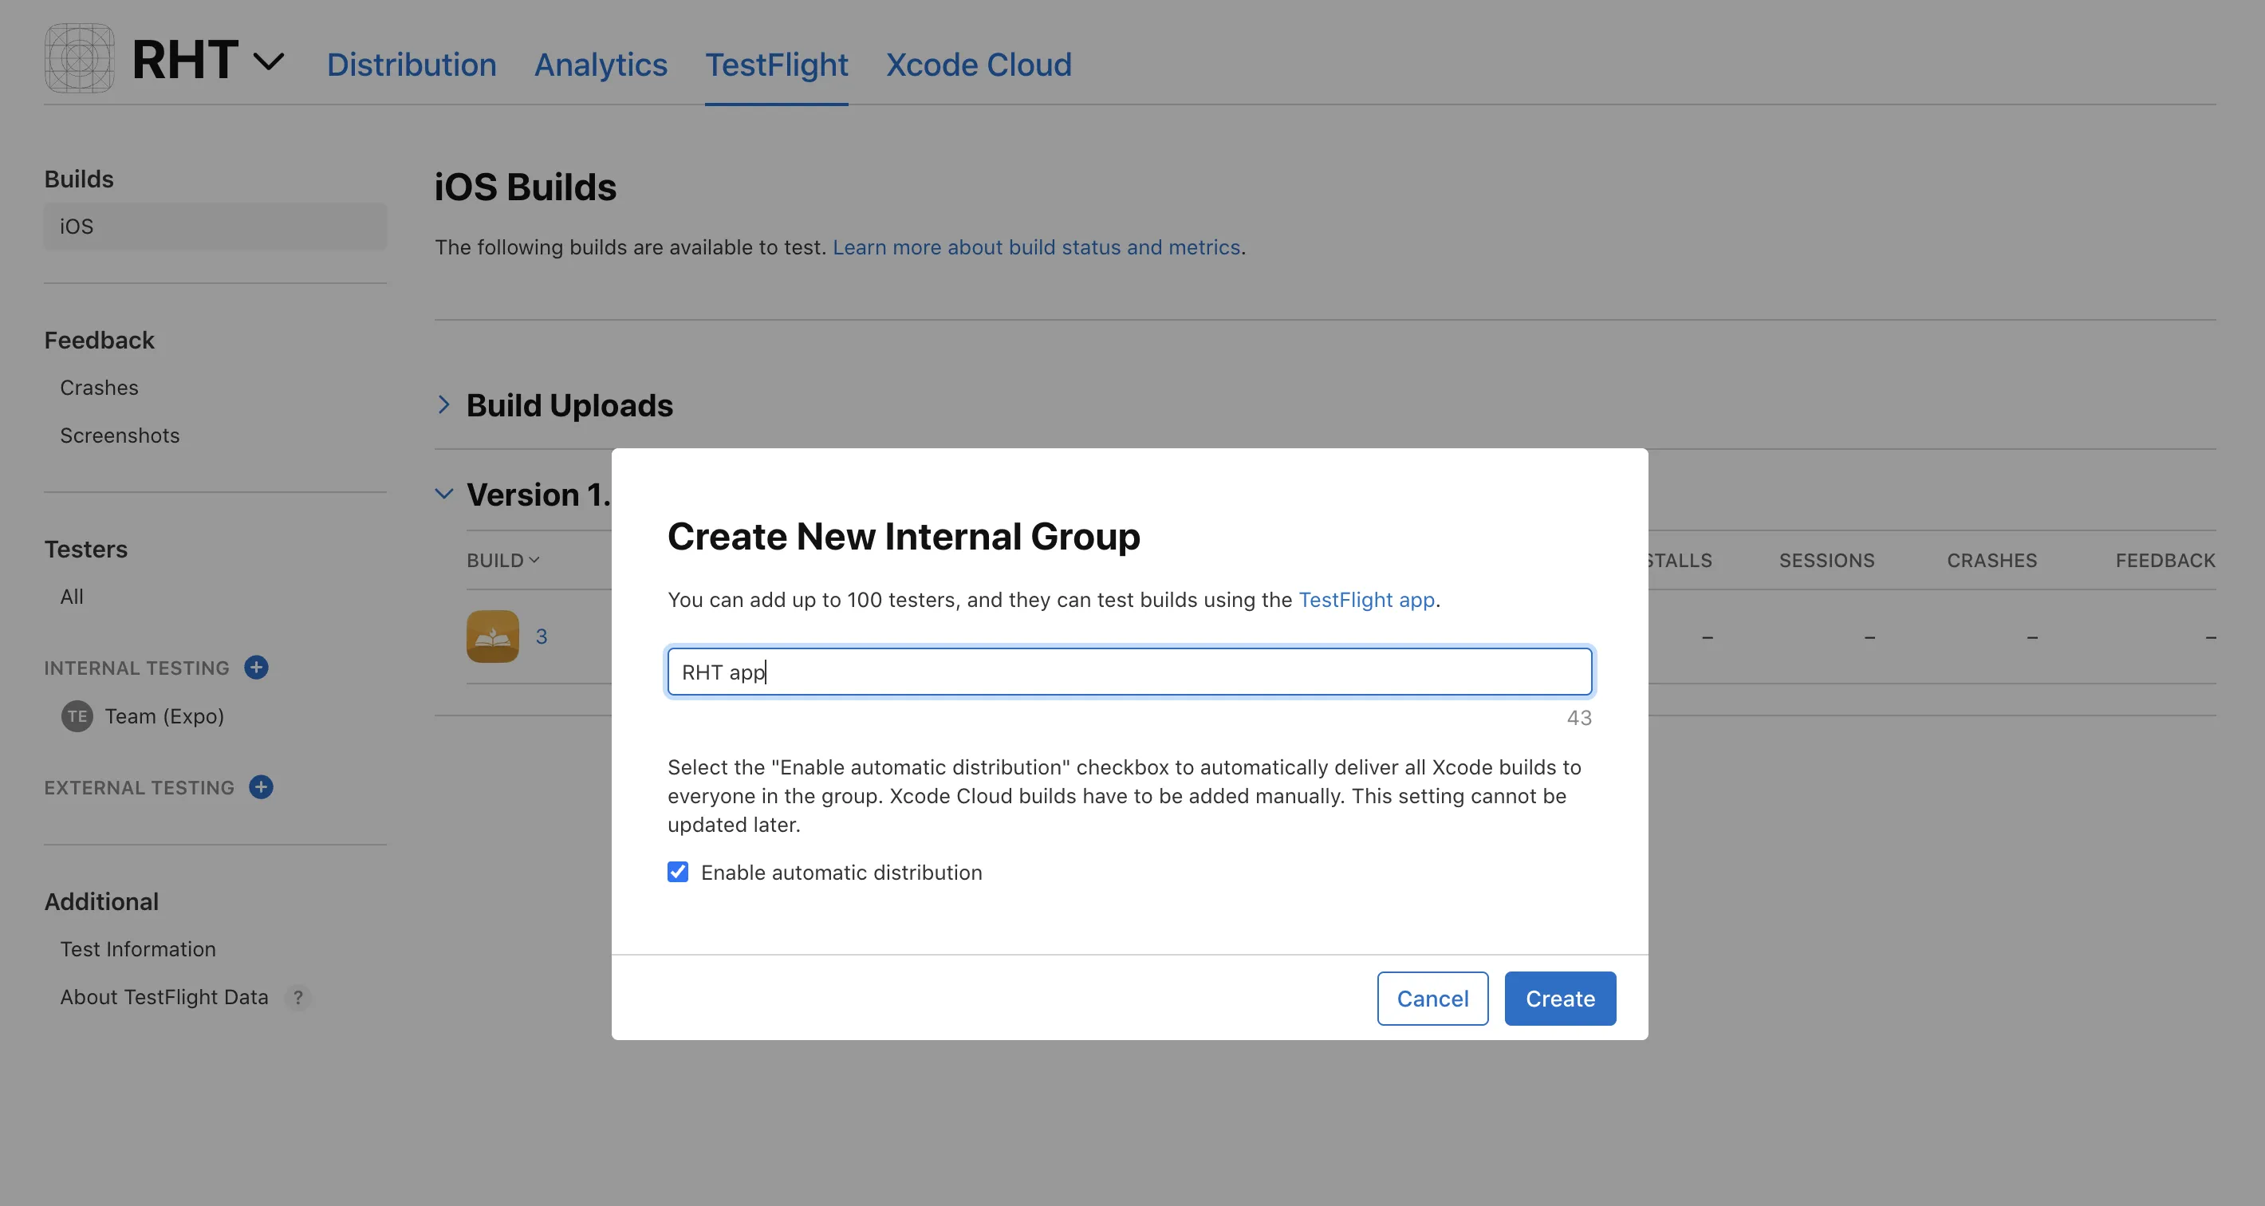
Task: Cancel the new internal group dialog
Action: point(1432,999)
